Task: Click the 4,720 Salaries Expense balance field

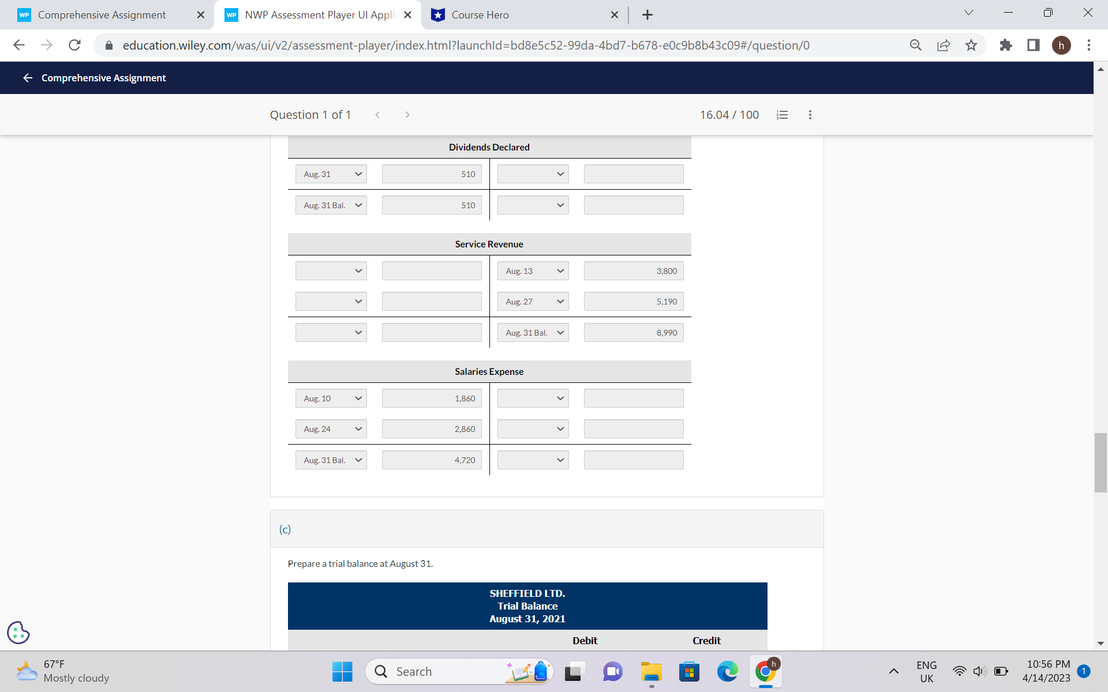Action: (x=431, y=460)
